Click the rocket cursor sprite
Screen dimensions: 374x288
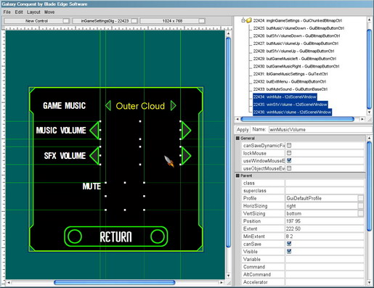click(169, 161)
